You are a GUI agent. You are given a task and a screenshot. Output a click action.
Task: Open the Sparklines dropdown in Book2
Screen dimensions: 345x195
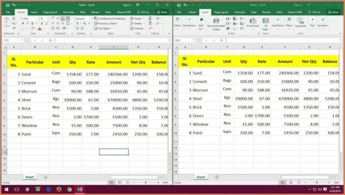[277, 23]
